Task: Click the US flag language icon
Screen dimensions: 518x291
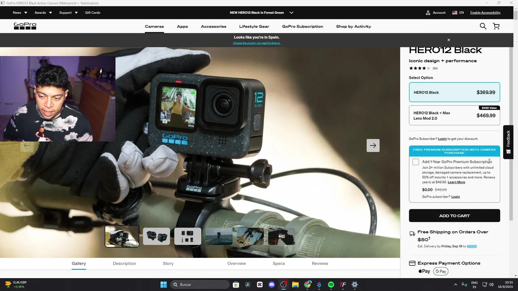Action: click(455, 13)
